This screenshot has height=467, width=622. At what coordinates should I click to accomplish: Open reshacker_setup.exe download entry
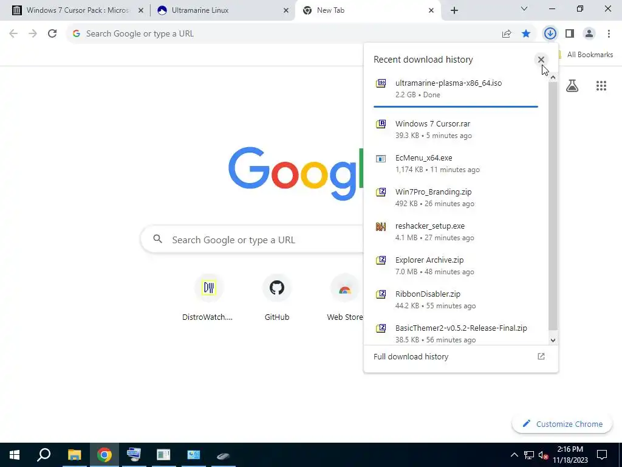[x=456, y=232]
